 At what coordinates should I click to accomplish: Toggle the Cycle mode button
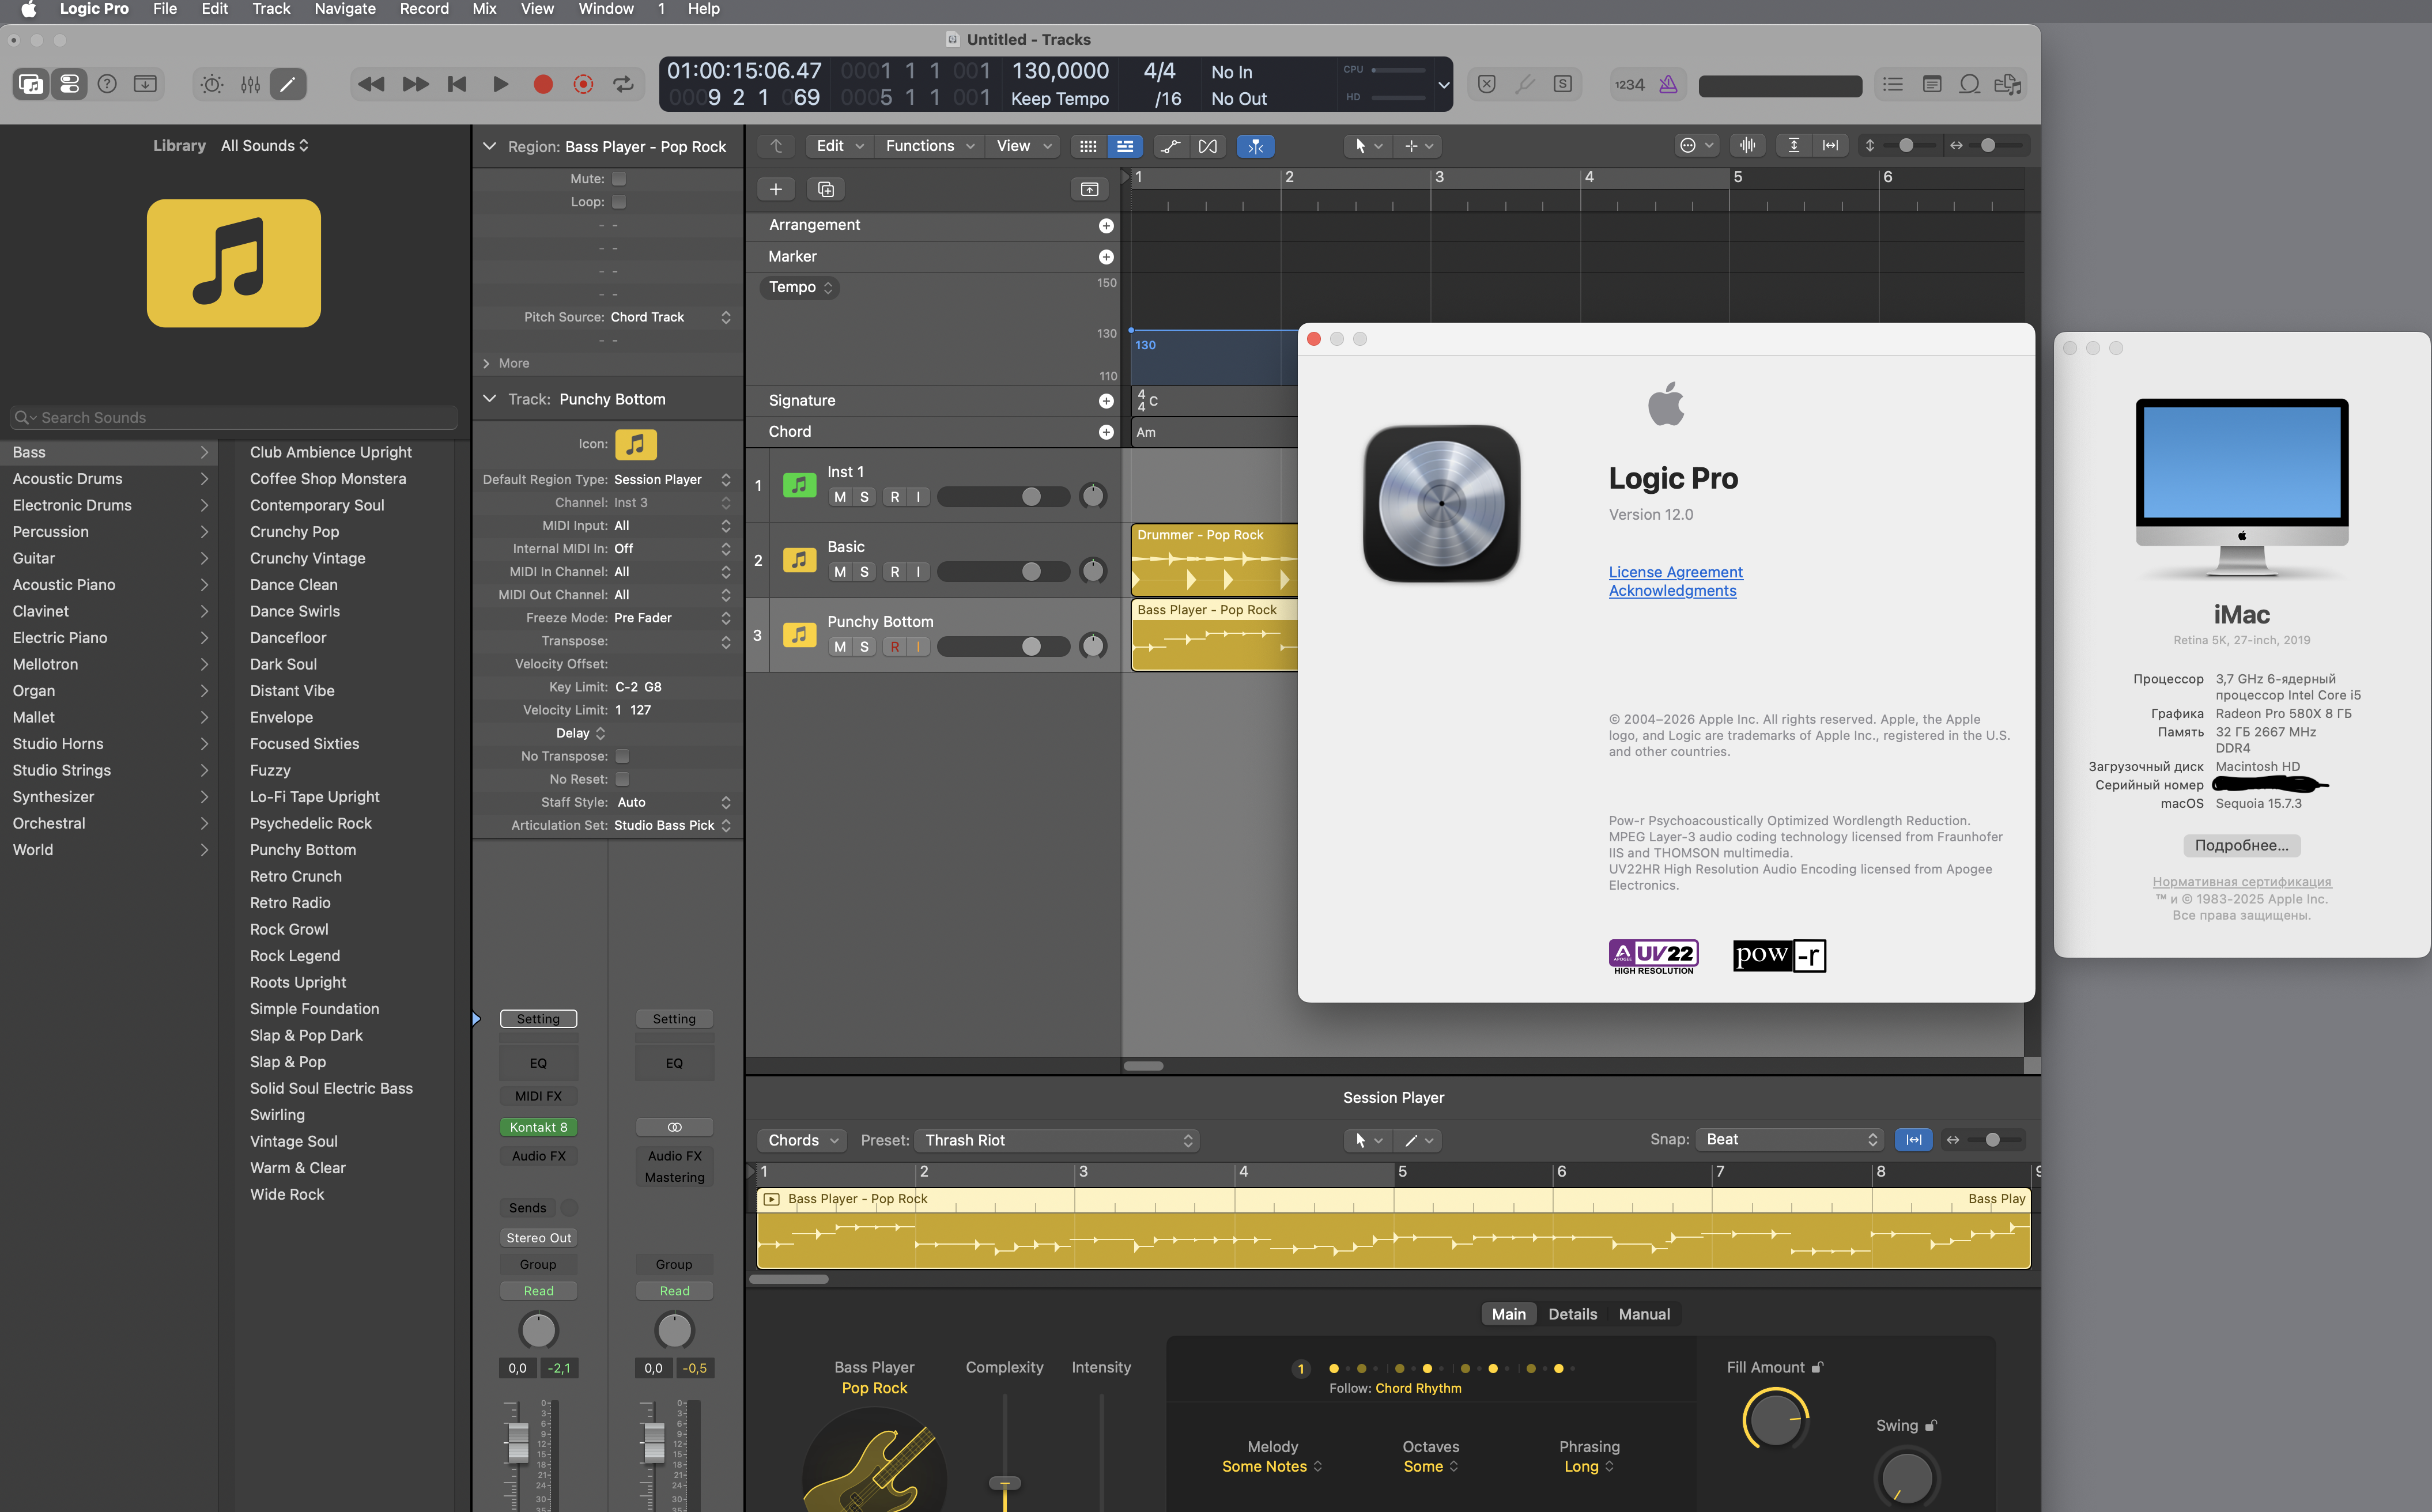(x=623, y=85)
